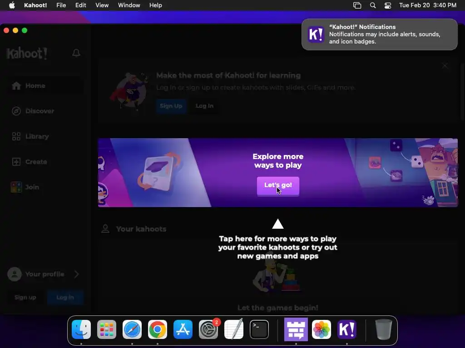465x348 pixels.
Task: Open Photos from the dock
Action: [x=322, y=329]
